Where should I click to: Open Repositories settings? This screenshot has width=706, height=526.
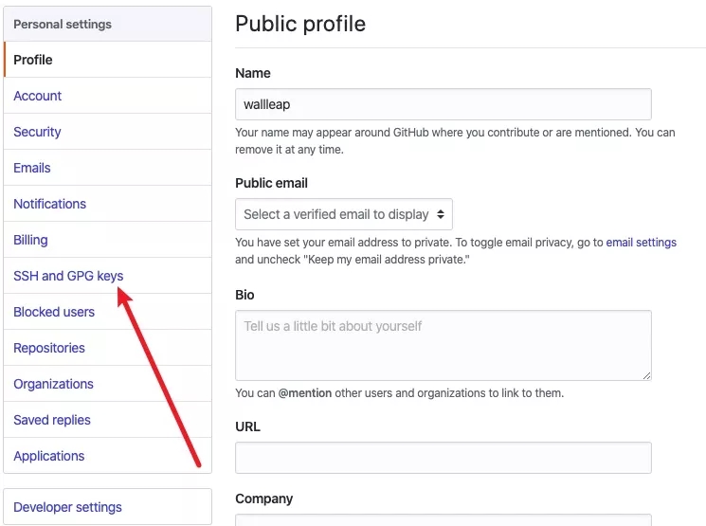(x=49, y=348)
